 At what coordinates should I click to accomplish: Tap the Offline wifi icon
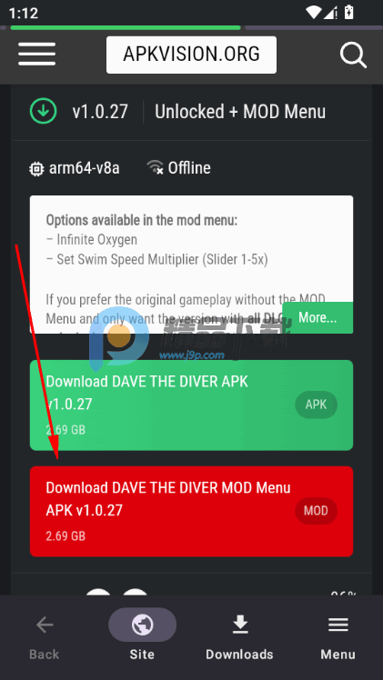(155, 167)
